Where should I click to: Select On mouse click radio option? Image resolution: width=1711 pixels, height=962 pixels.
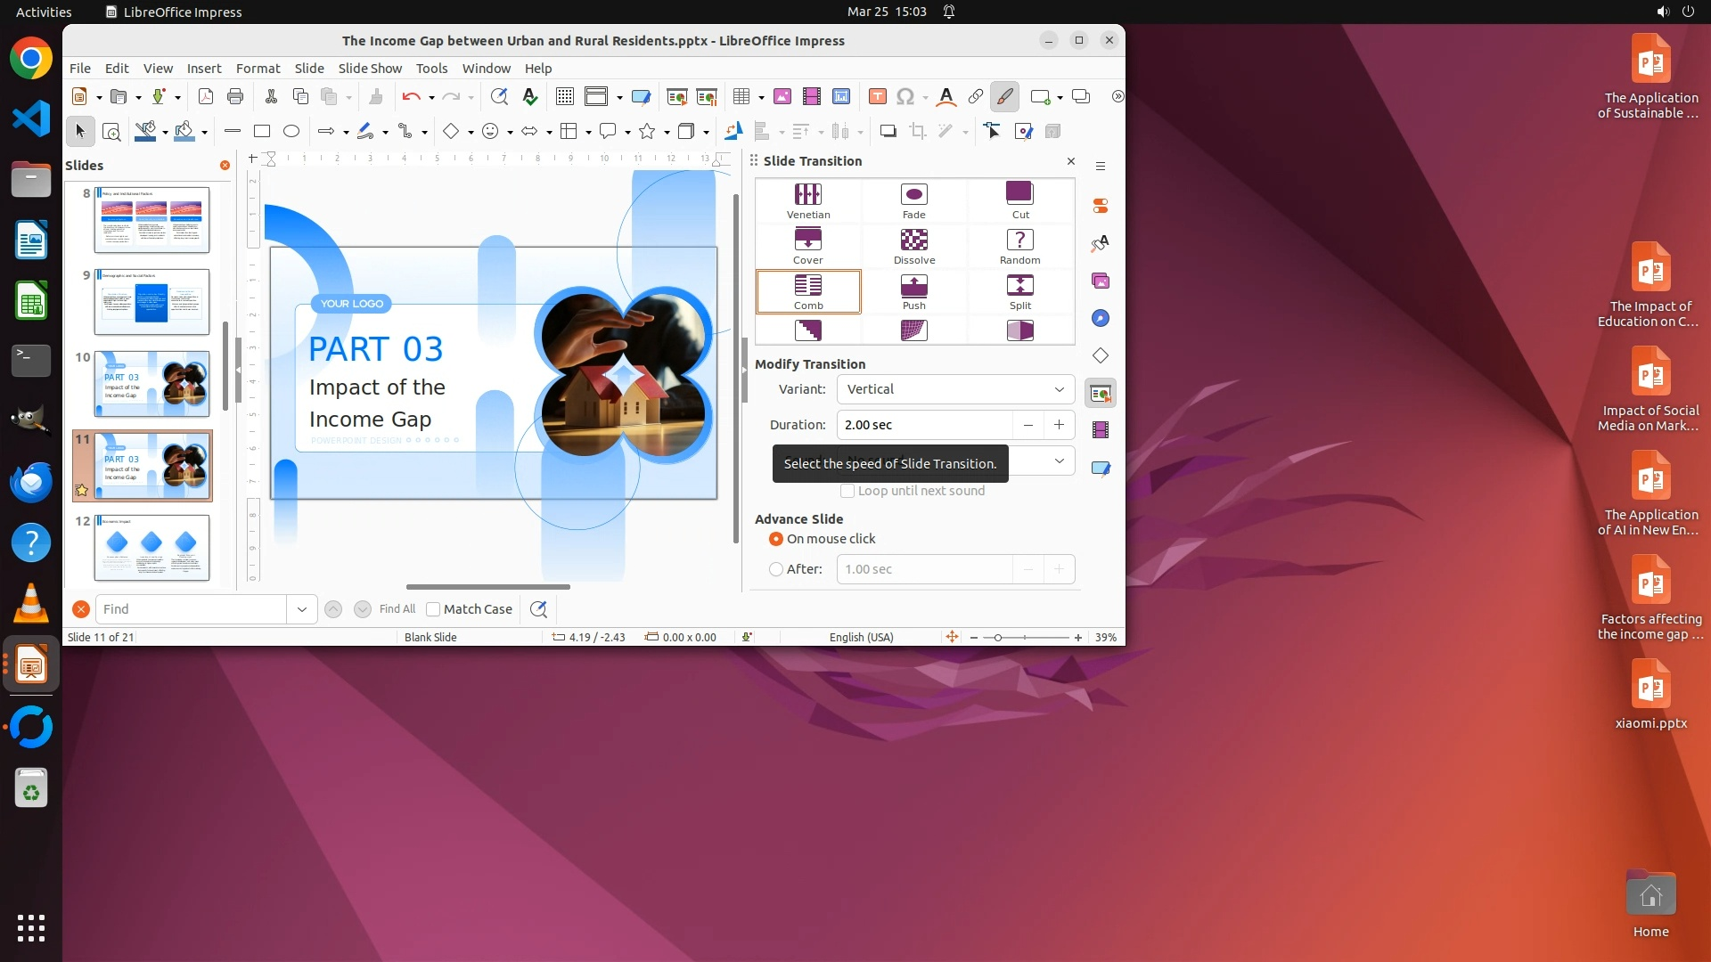coord(776,539)
